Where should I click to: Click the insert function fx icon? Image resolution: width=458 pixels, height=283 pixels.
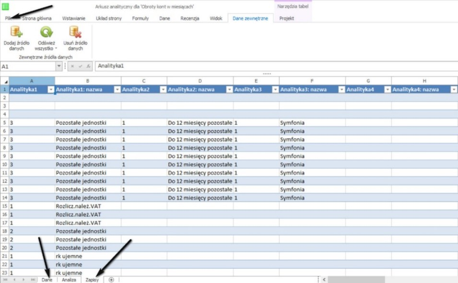[x=88, y=66]
